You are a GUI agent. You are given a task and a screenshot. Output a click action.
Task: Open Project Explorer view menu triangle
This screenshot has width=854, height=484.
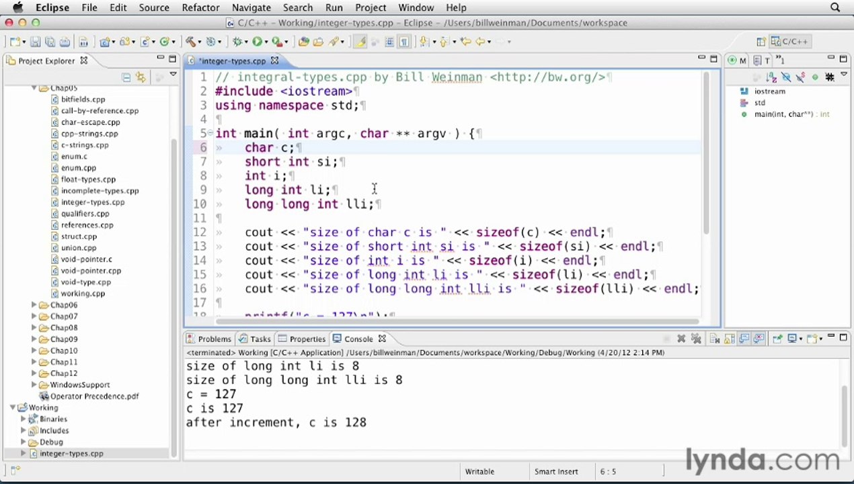(x=173, y=75)
